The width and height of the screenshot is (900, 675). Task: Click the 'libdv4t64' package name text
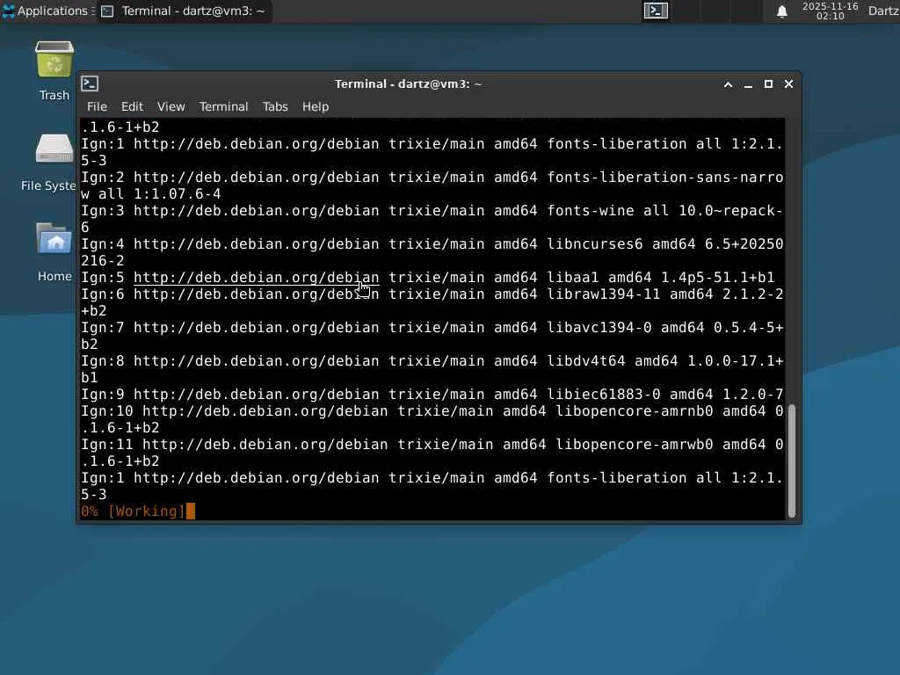point(586,361)
